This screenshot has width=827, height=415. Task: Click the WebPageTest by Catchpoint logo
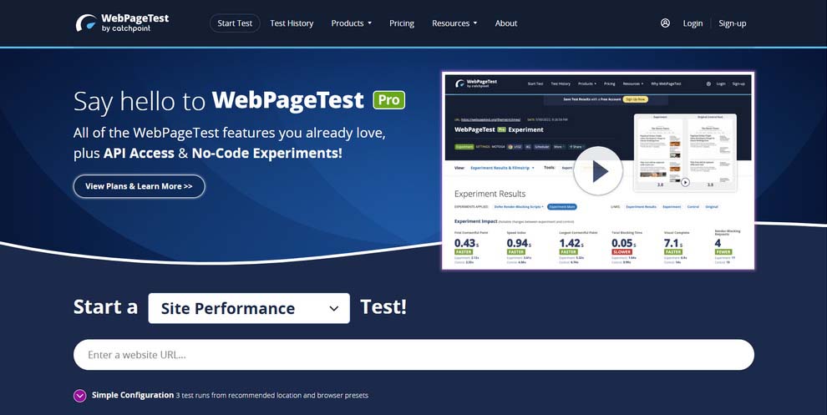[x=122, y=23]
